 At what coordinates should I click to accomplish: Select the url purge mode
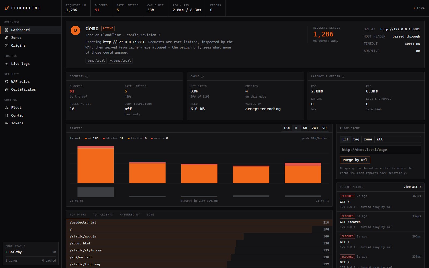[x=345, y=139]
